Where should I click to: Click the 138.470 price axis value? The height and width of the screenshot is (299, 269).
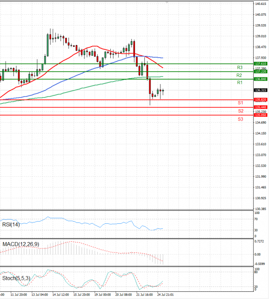coord(260,47)
